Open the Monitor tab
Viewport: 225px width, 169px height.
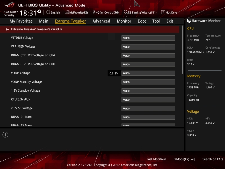(x=124, y=21)
